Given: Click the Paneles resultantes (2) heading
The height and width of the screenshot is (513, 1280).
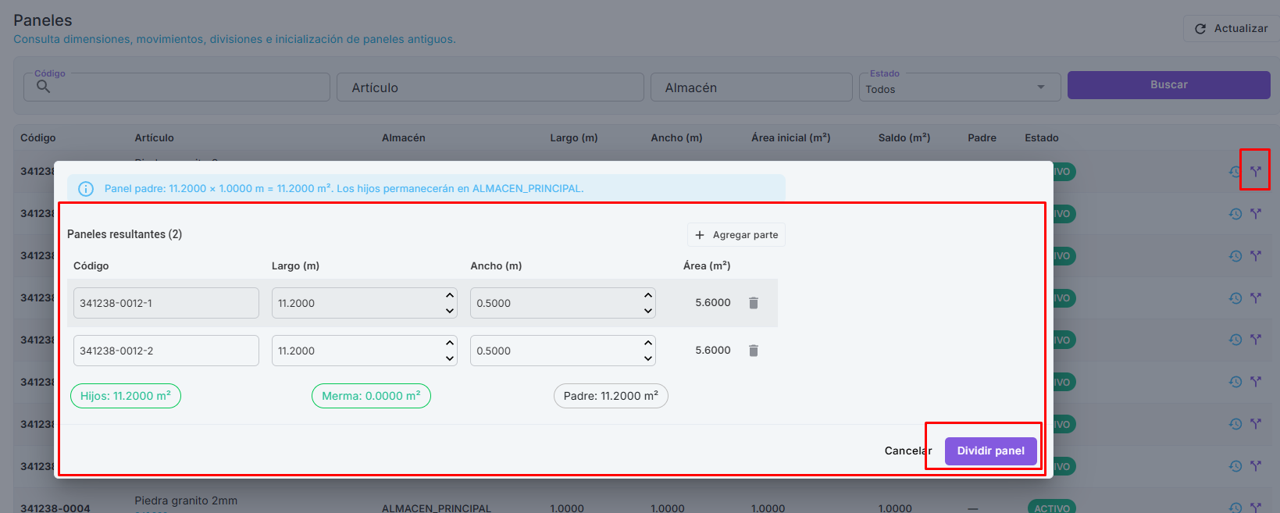Looking at the screenshot, I should 125,234.
